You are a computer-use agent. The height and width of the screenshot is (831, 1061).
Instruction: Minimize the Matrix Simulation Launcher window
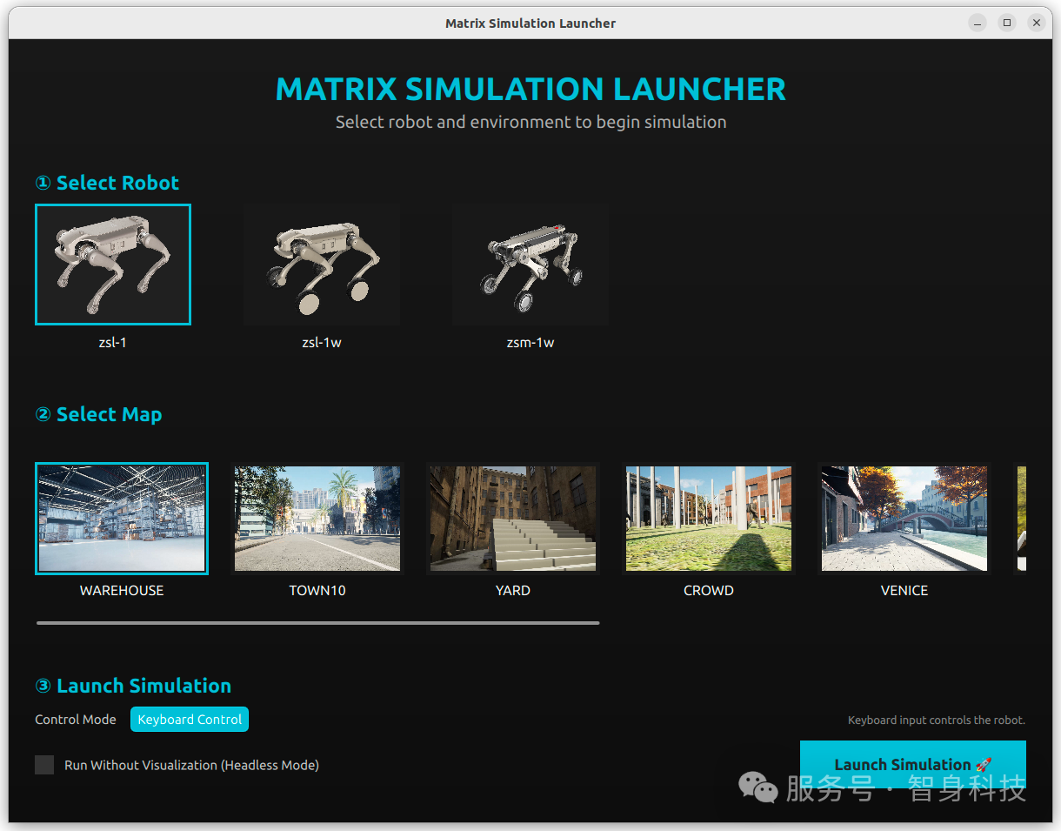[x=978, y=23]
